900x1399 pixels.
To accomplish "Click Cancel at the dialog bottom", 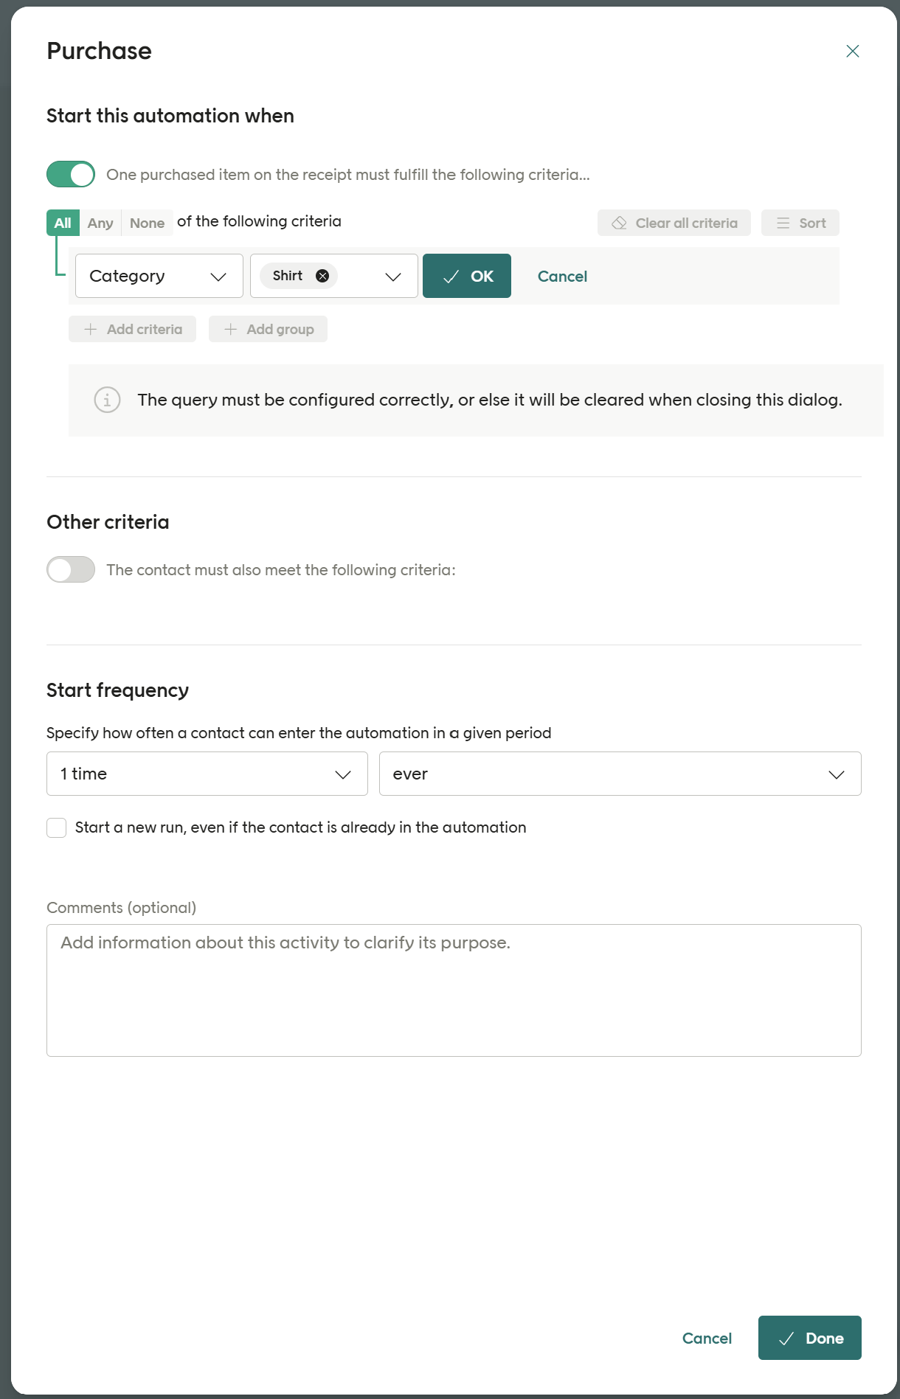I will pyautogui.click(x=706, y=1339).
